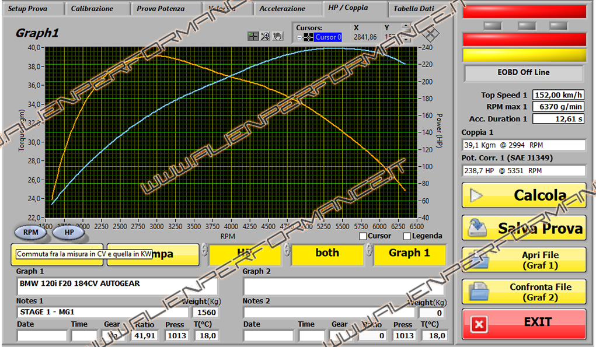Select the hand pan tool

click(x=278, y=36)
